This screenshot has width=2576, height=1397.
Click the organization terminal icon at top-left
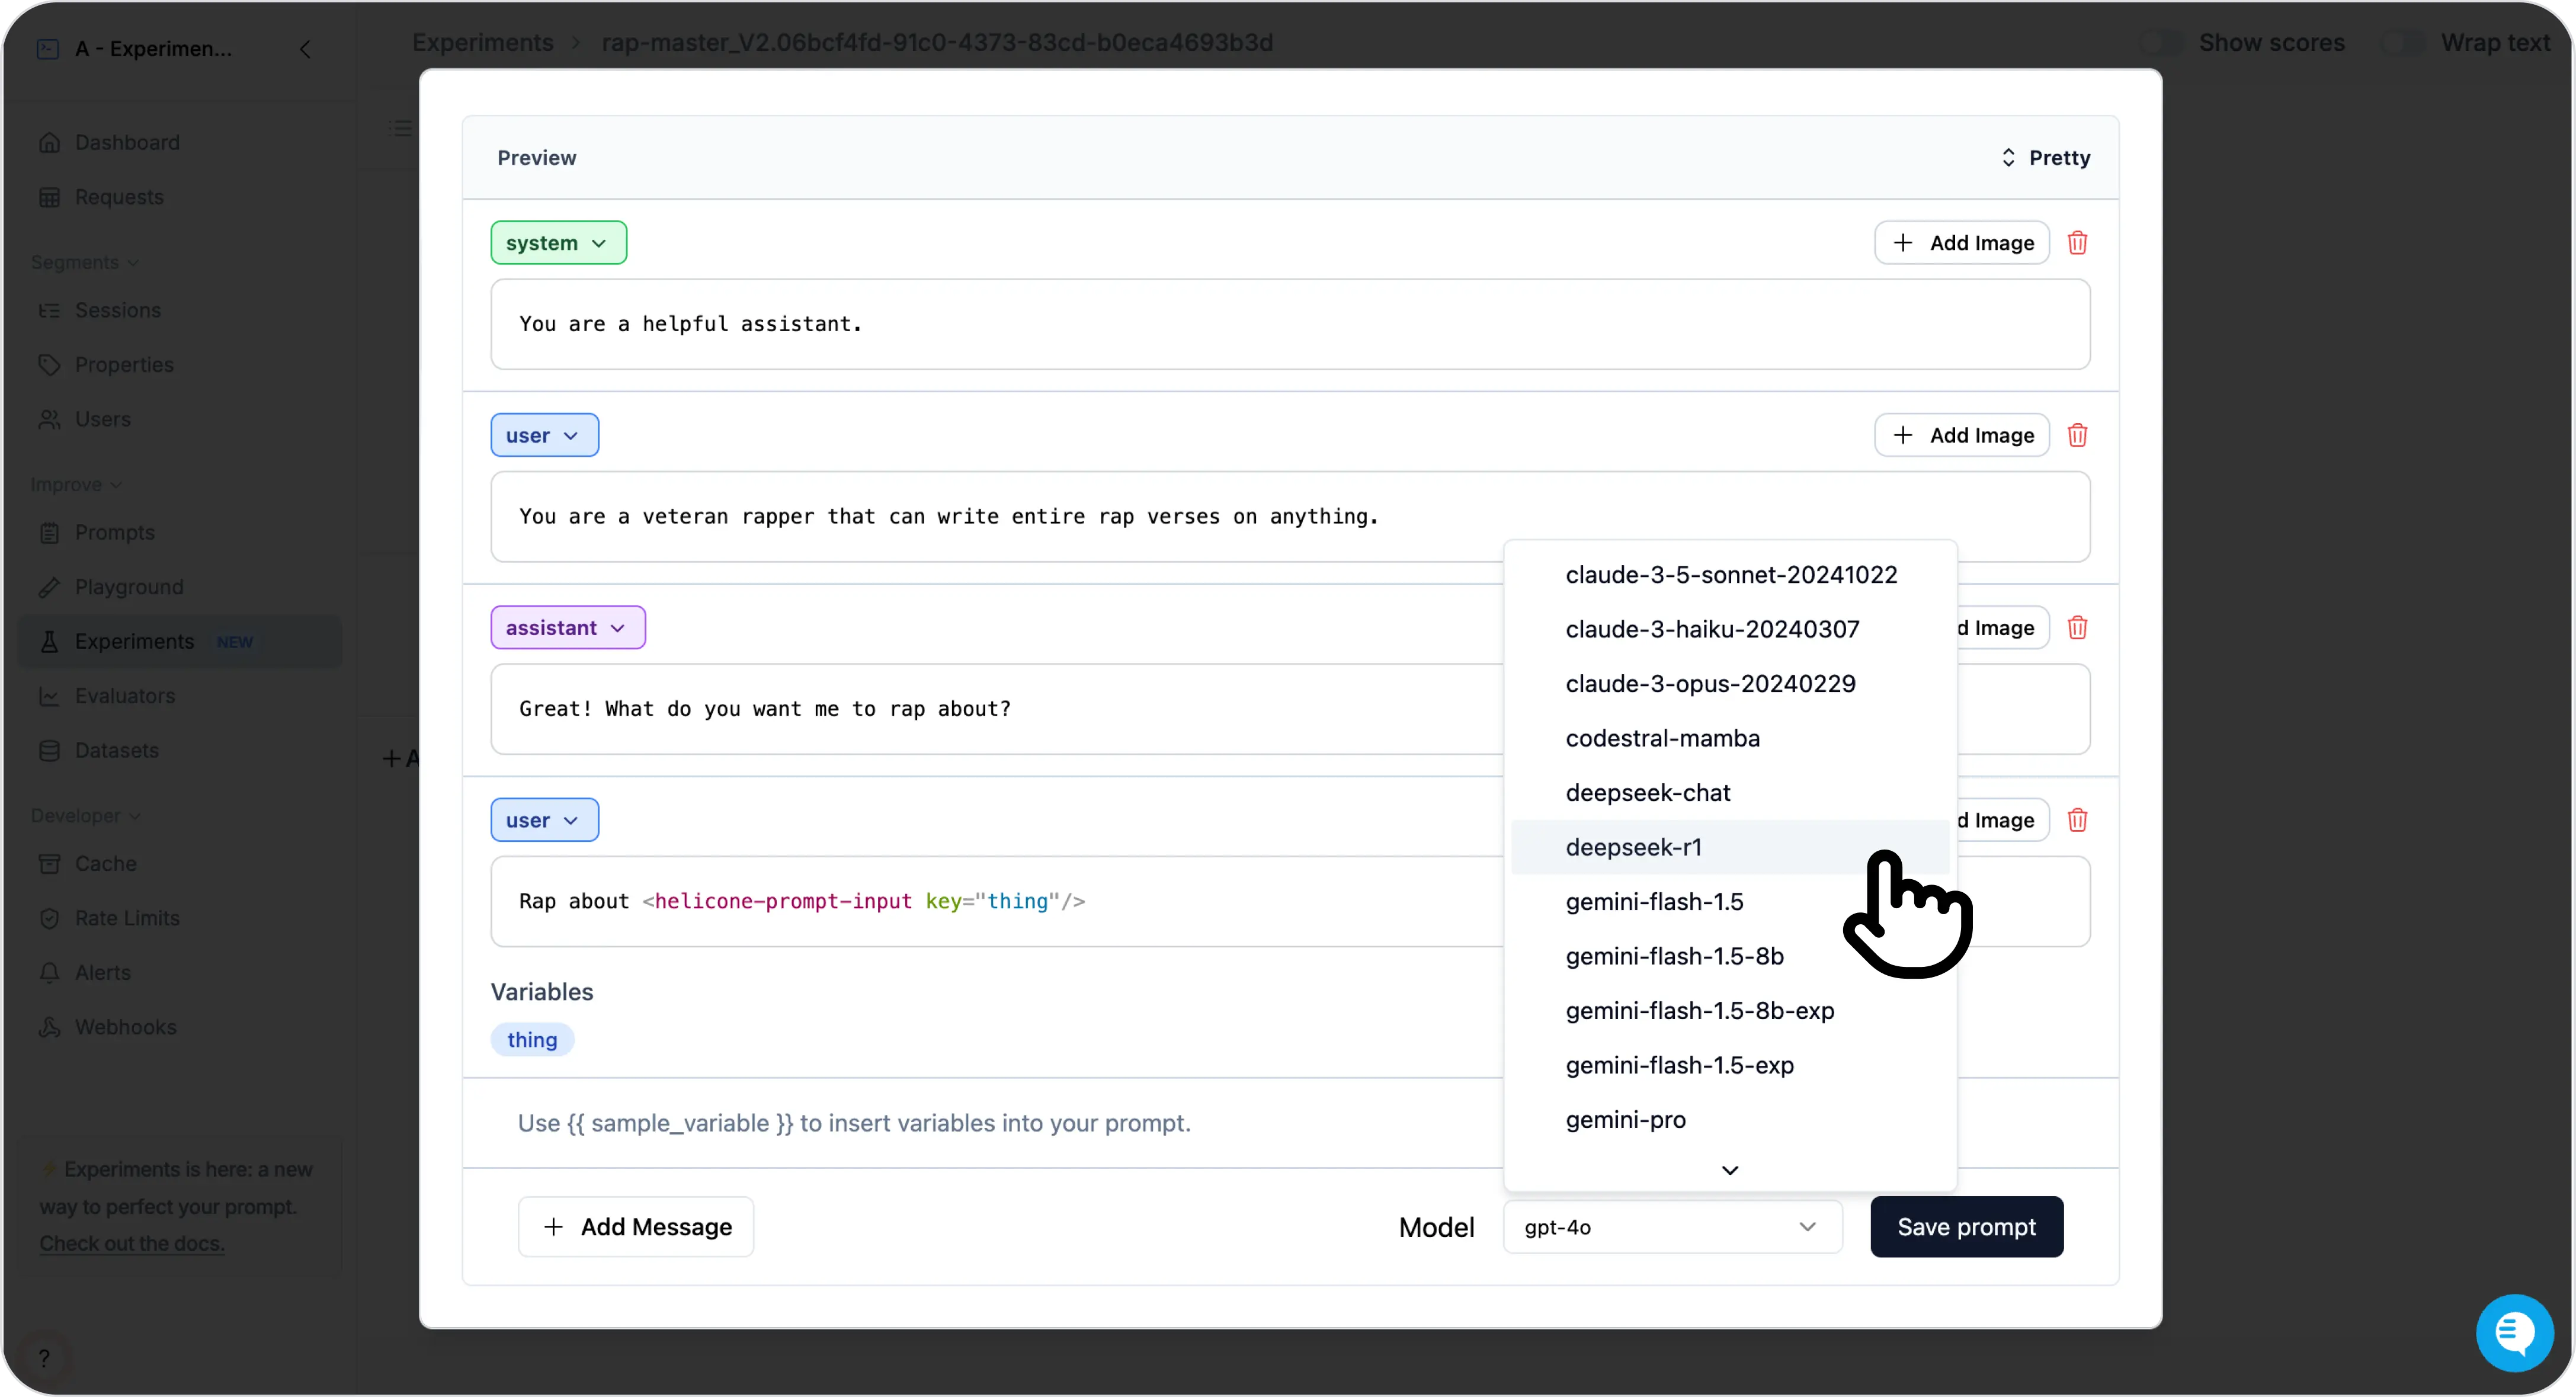pyautogui.click(x=48, y=49)
